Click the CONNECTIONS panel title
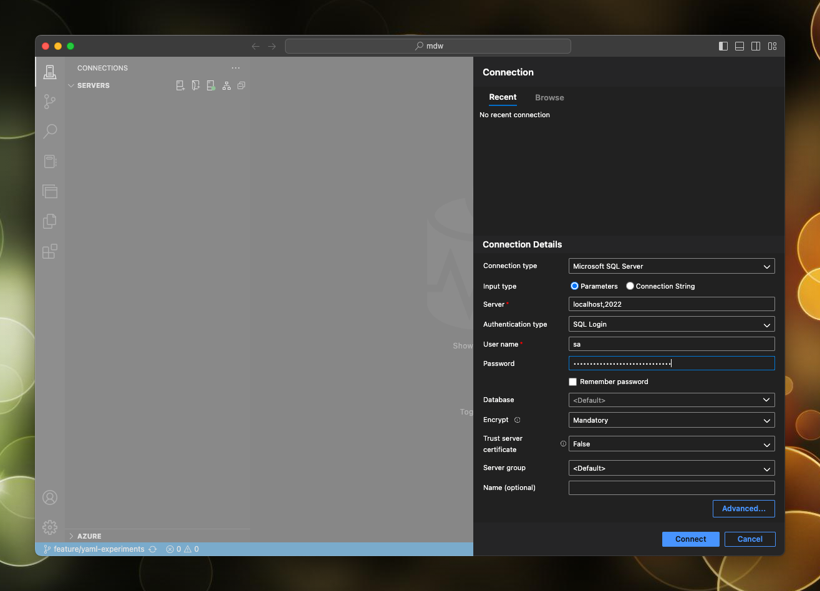 102,68
